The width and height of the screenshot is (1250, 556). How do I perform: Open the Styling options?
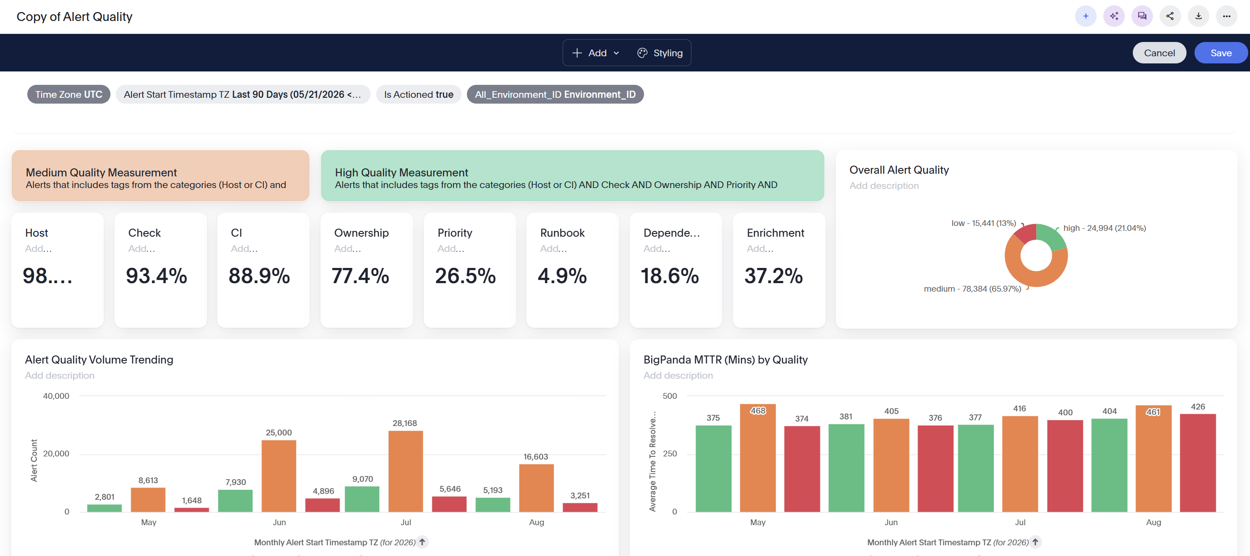(660, 53)
